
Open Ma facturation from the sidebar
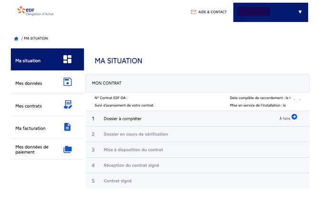coord(30,128)
